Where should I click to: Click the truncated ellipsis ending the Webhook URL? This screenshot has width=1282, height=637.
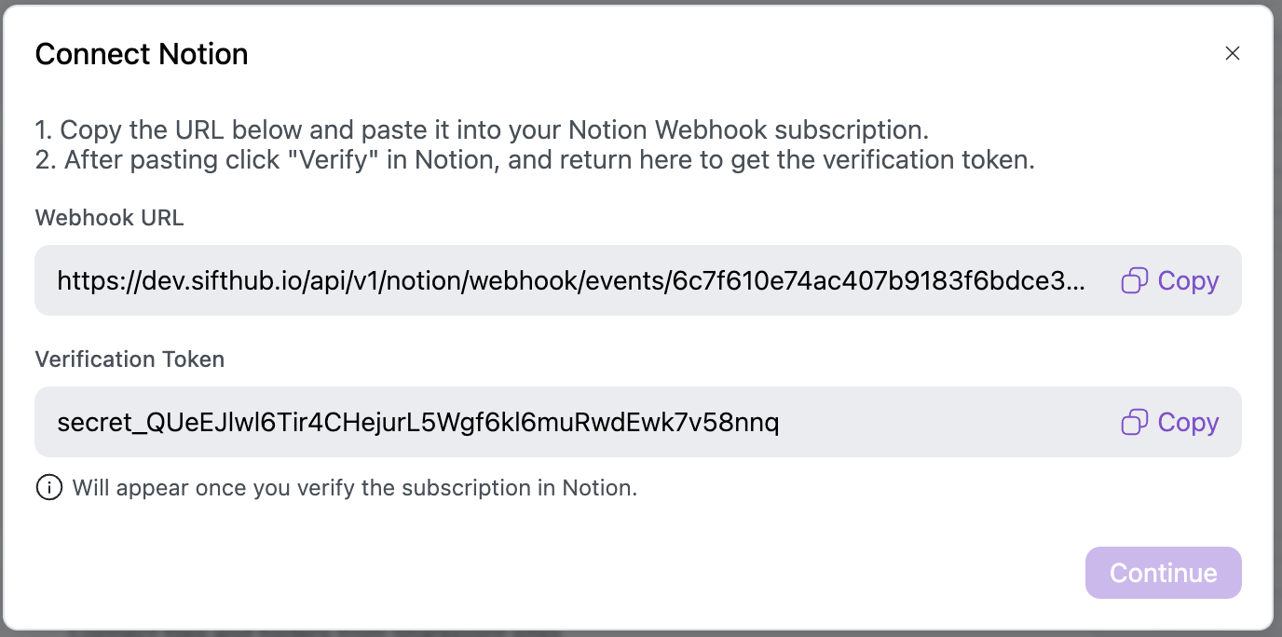(1076, 281)
